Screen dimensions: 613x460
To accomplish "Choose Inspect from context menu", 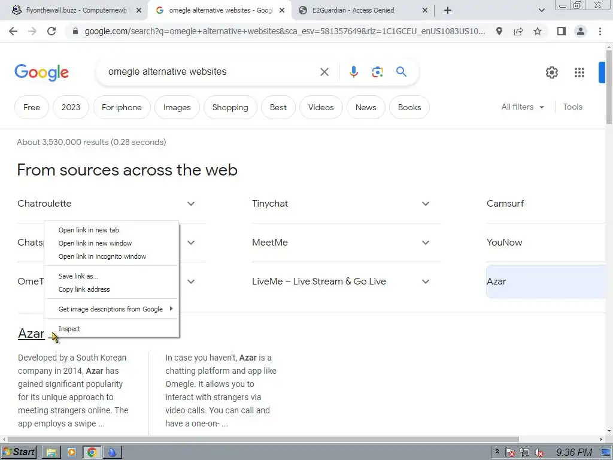I will coord(111,329).
